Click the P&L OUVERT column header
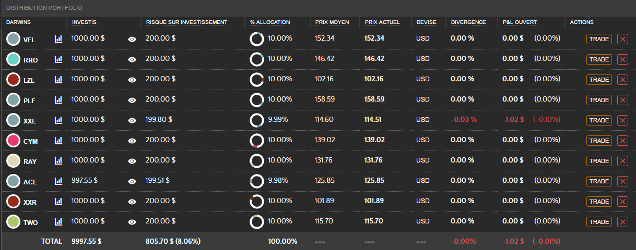636x250 pixels. tap(520, 22)
